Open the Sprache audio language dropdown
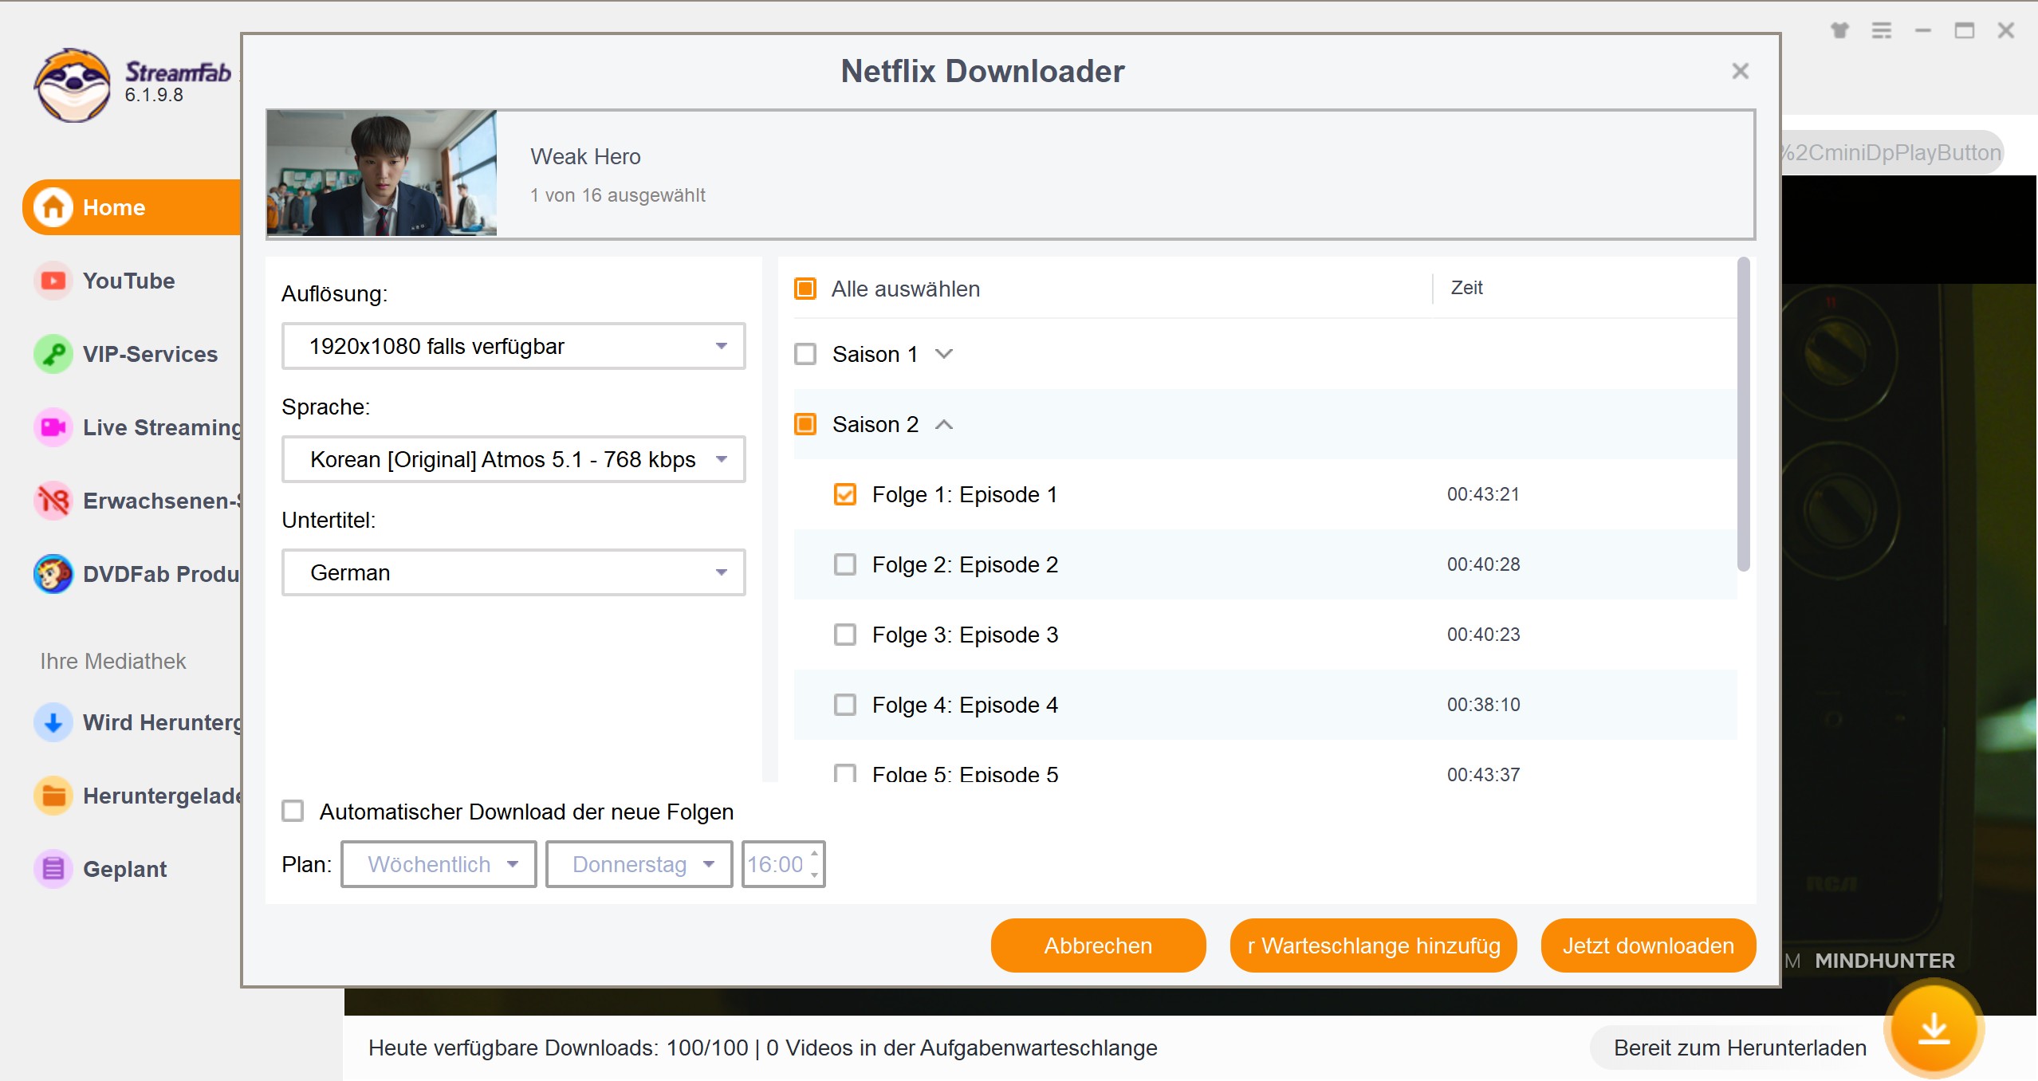This screenshot has height=1081, width=2038. coord(513,459)
